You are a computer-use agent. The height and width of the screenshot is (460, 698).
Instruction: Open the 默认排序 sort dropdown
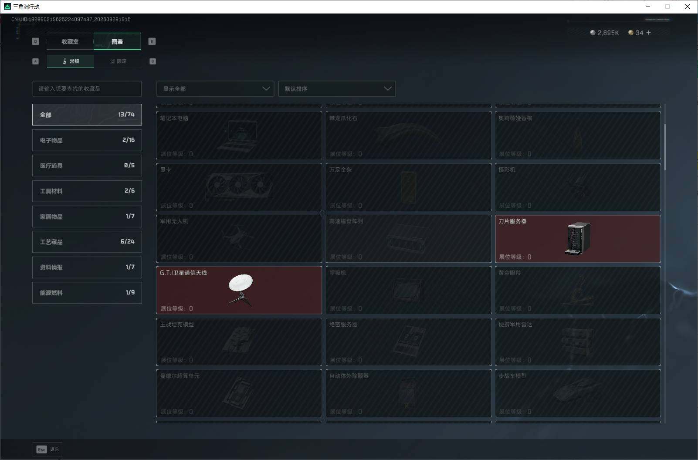tap(337, 88)
